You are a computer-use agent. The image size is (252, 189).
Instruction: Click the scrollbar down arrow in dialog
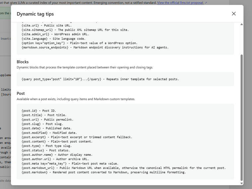[x=241, y=183]
